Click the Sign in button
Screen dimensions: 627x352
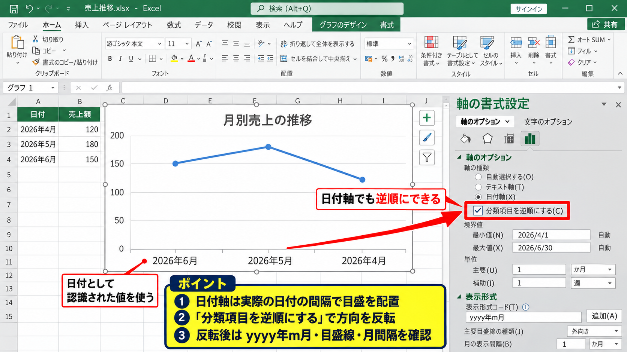click(x=529, y=9)
